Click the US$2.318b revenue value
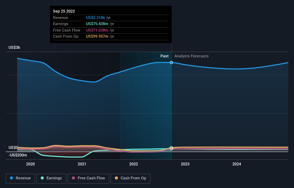Viewport: 294px width, 188px height. point(95,18)
